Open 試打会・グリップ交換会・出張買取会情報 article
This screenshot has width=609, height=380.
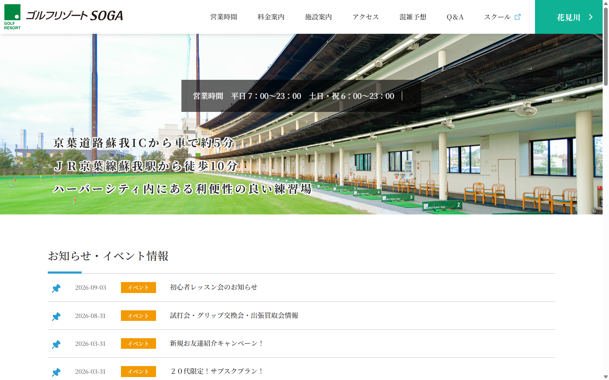234,315
